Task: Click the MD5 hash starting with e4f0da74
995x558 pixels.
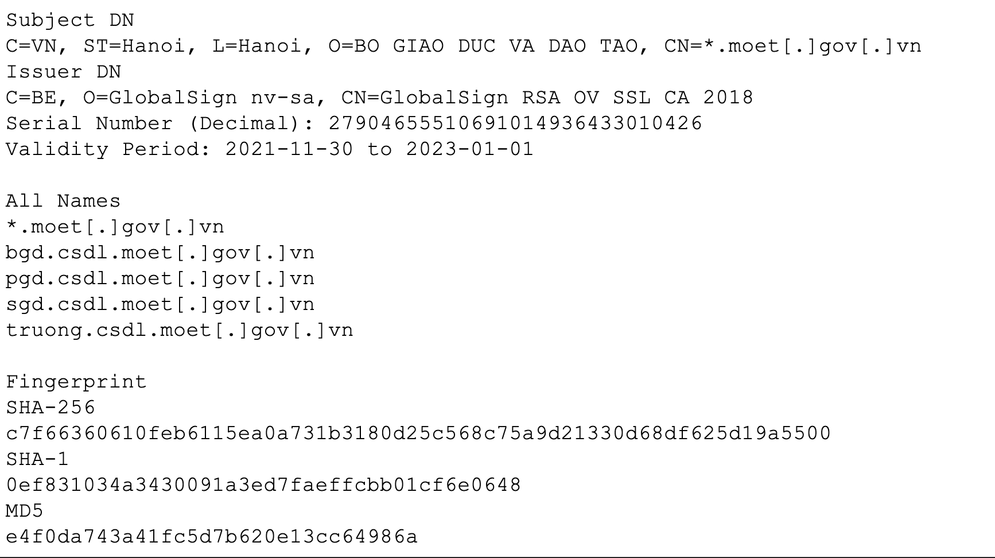Action: pos(212,537)
